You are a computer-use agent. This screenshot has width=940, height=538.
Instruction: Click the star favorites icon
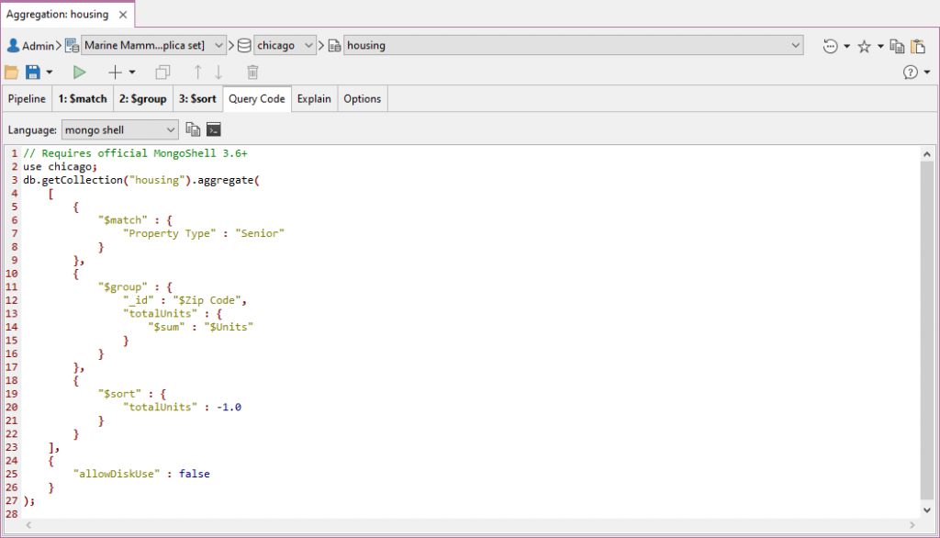click(x=864, y=46)
